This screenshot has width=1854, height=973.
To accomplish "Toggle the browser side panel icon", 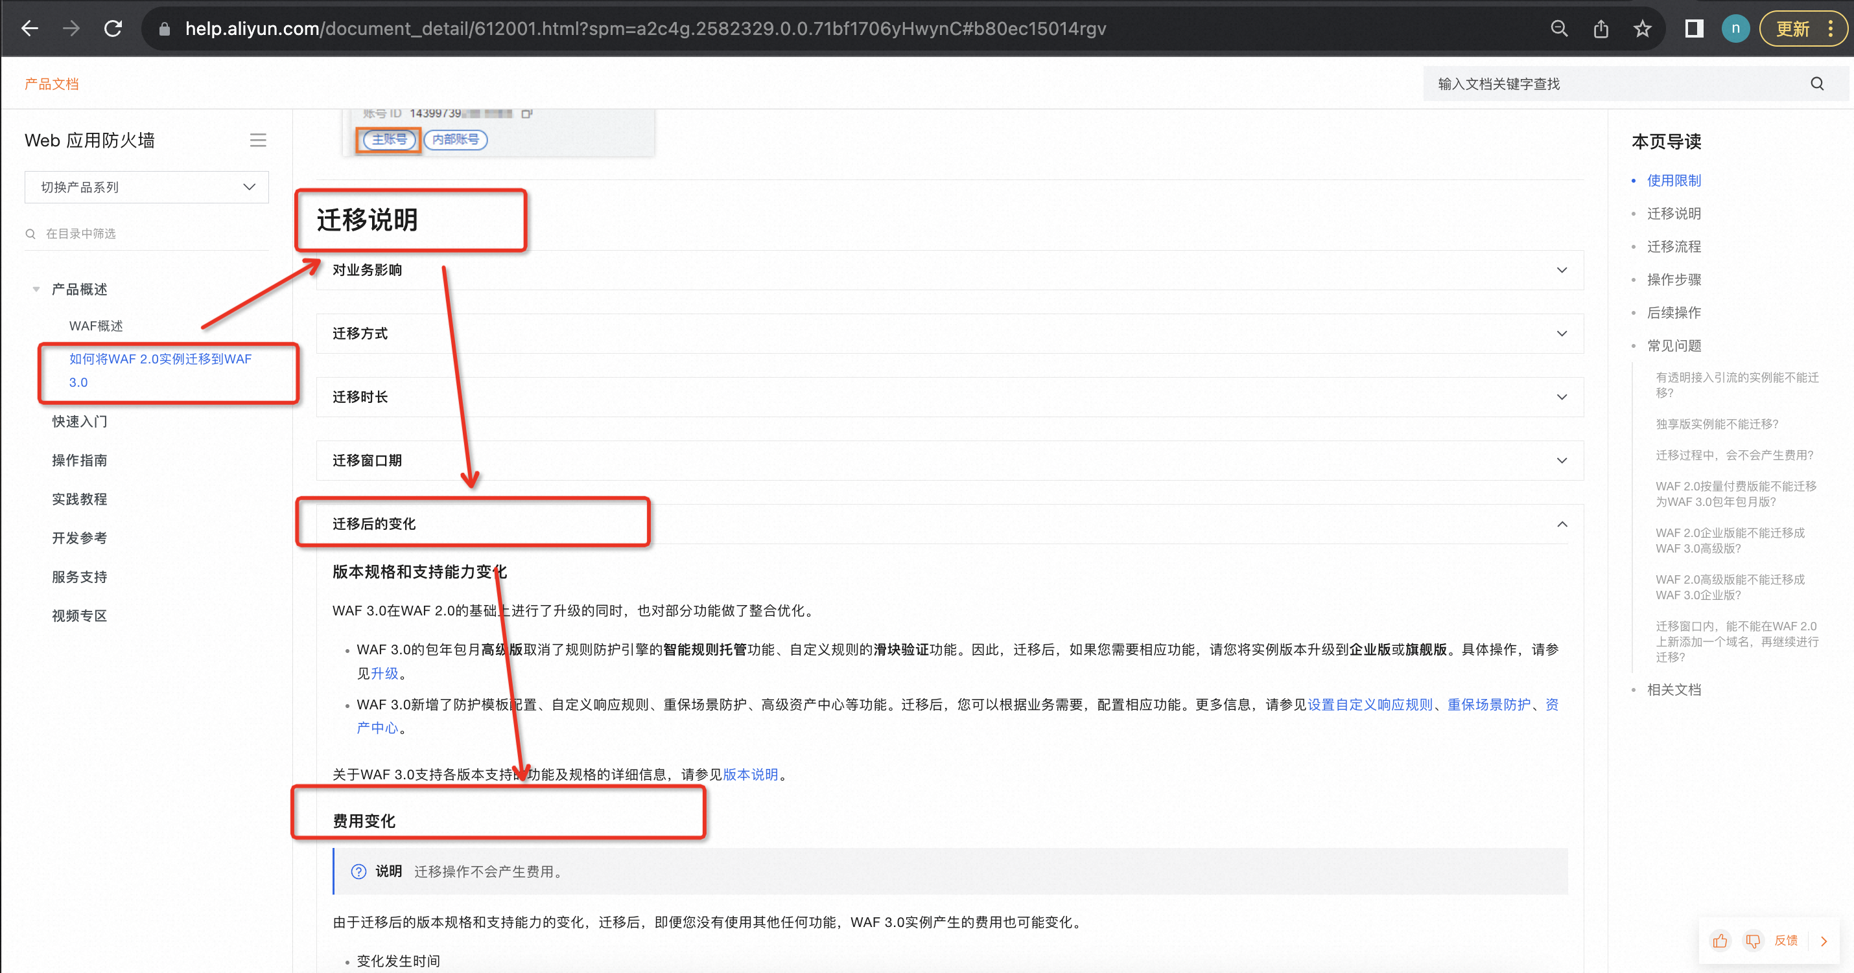I will point(1693,29).
